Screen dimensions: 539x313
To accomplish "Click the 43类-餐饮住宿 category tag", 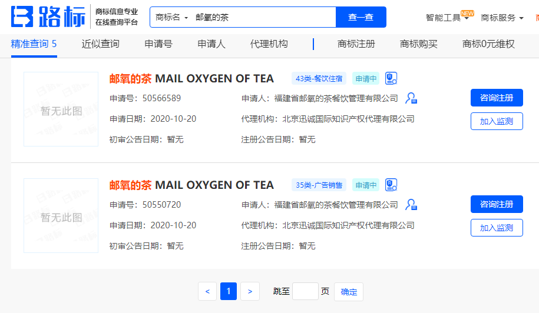I will click(x=319, y=79).
